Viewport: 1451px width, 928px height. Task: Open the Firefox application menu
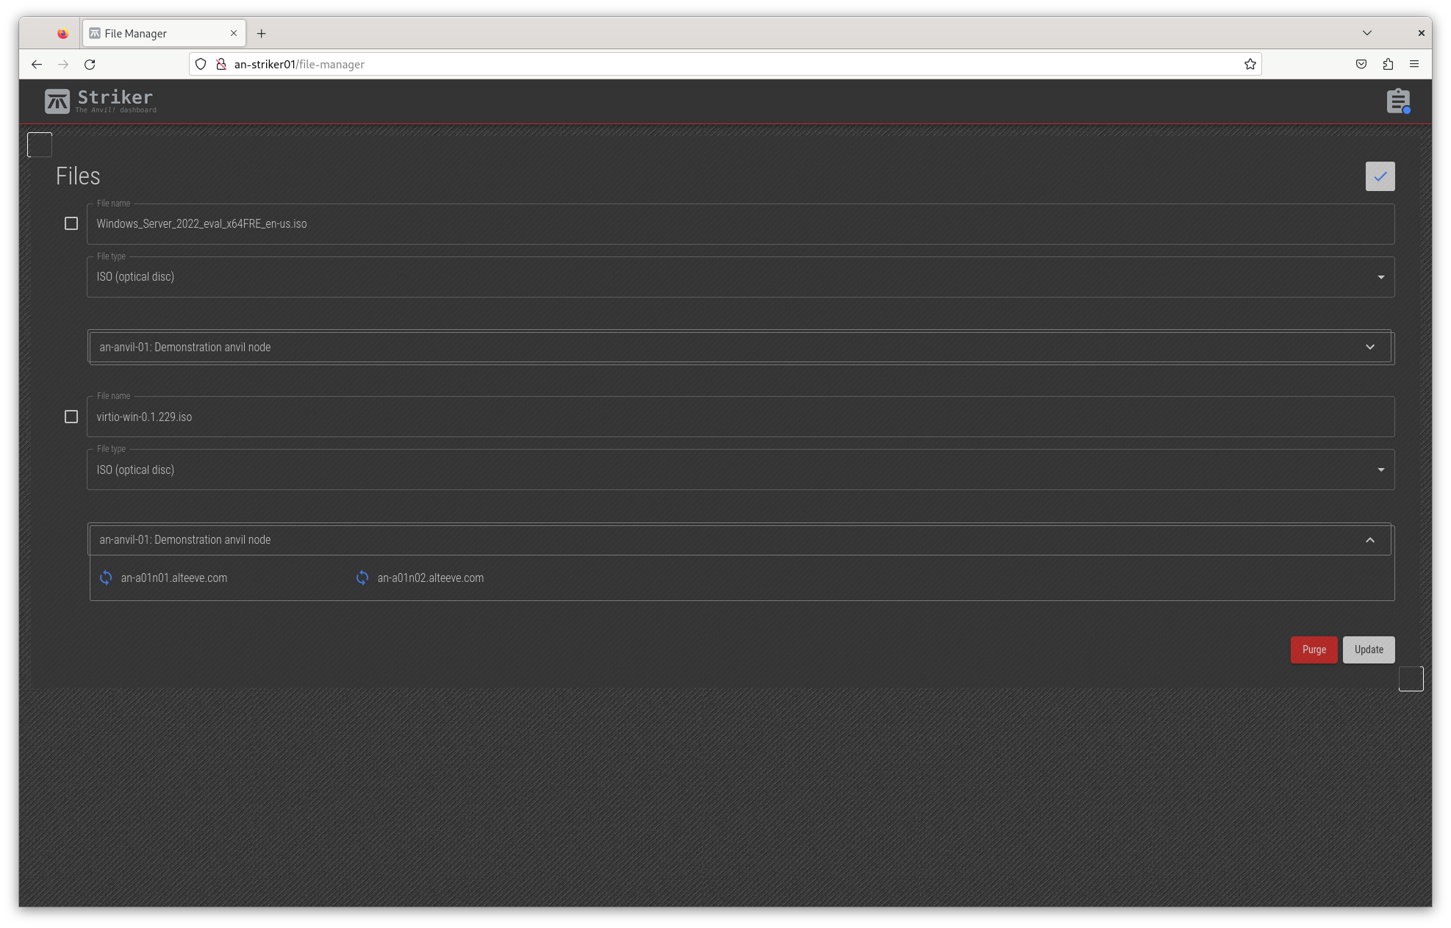(1414, 64)
